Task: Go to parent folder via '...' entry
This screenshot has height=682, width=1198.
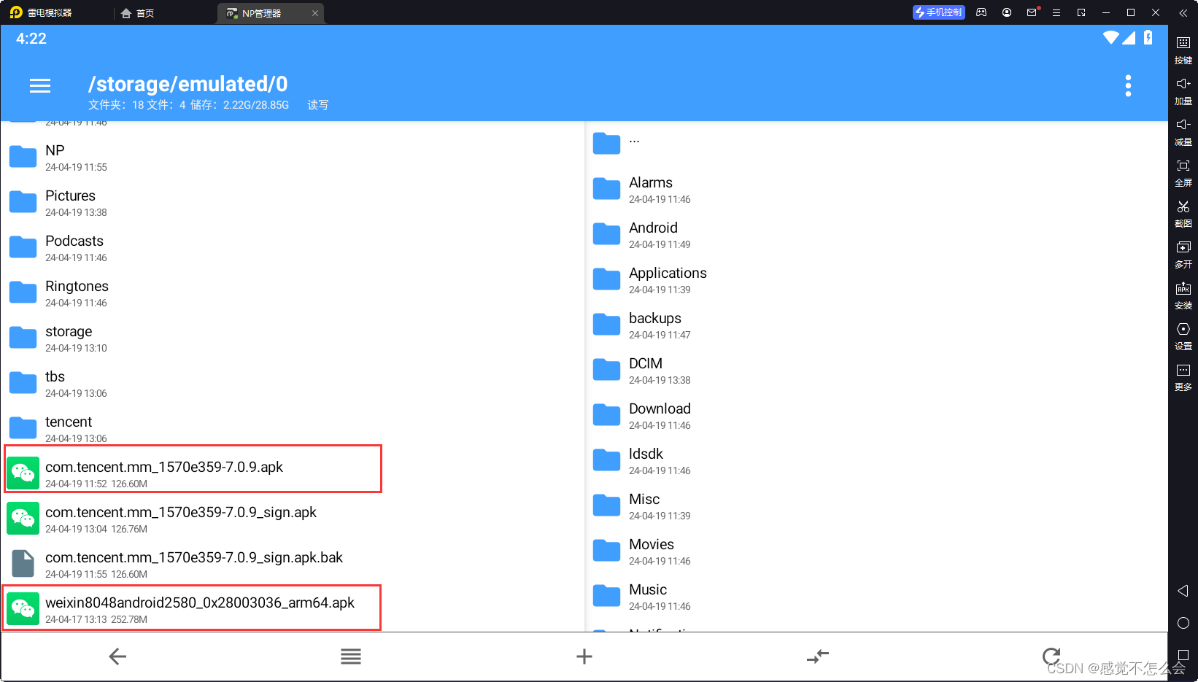Action: 876,143
